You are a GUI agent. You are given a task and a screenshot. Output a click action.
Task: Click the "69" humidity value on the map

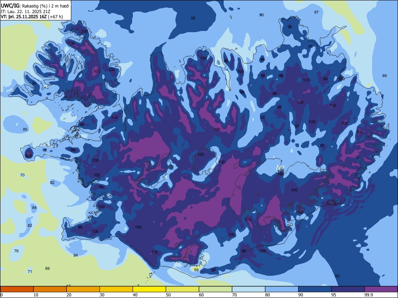47,269
